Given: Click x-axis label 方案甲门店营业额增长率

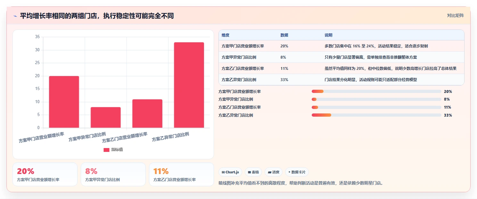Looking at the screenshot, I should (x=41, y=137).
